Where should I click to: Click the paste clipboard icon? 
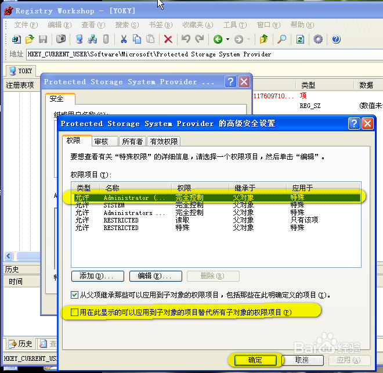pyautogui.click(x=150, y=39)
